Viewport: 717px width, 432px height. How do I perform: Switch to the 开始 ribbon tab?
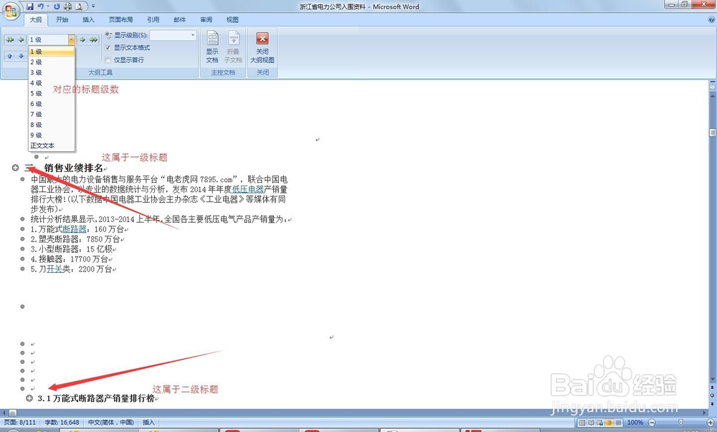pos(62,19)
